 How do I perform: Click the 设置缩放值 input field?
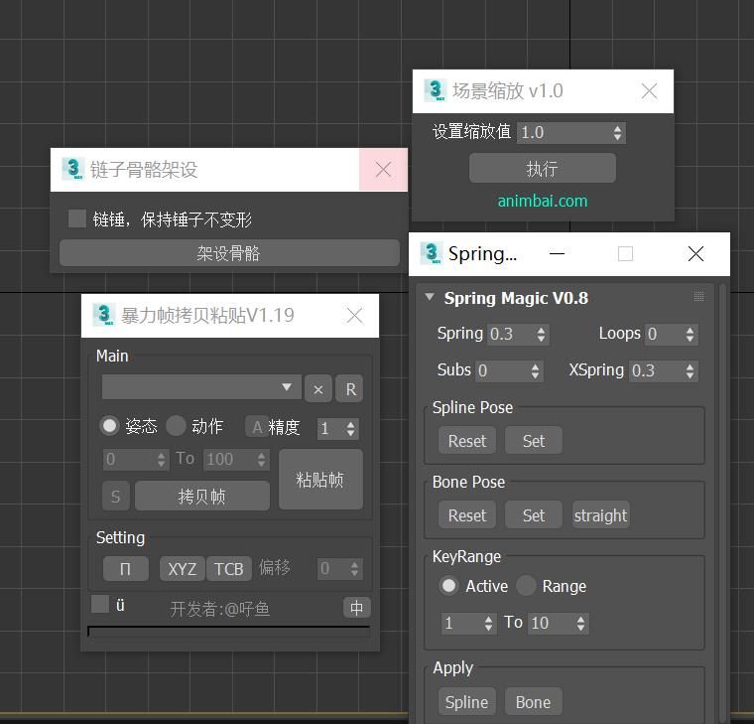pos(563,132)
